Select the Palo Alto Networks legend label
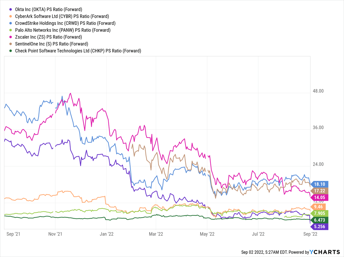Screen dimensions: 344x257 63,30
